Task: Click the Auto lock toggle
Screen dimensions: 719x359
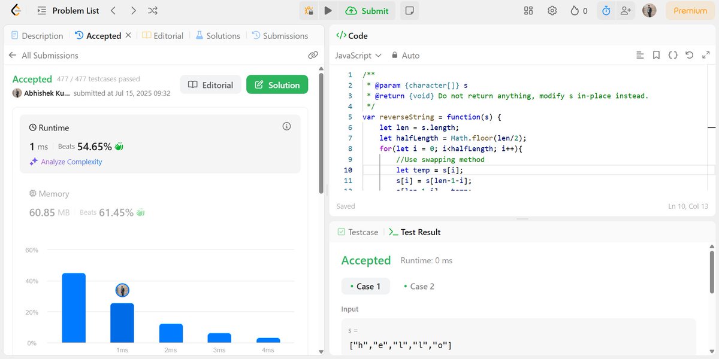Action: coord(406,55)
